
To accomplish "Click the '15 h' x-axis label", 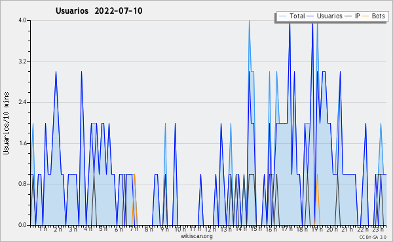I will click(x=256, y=229).
